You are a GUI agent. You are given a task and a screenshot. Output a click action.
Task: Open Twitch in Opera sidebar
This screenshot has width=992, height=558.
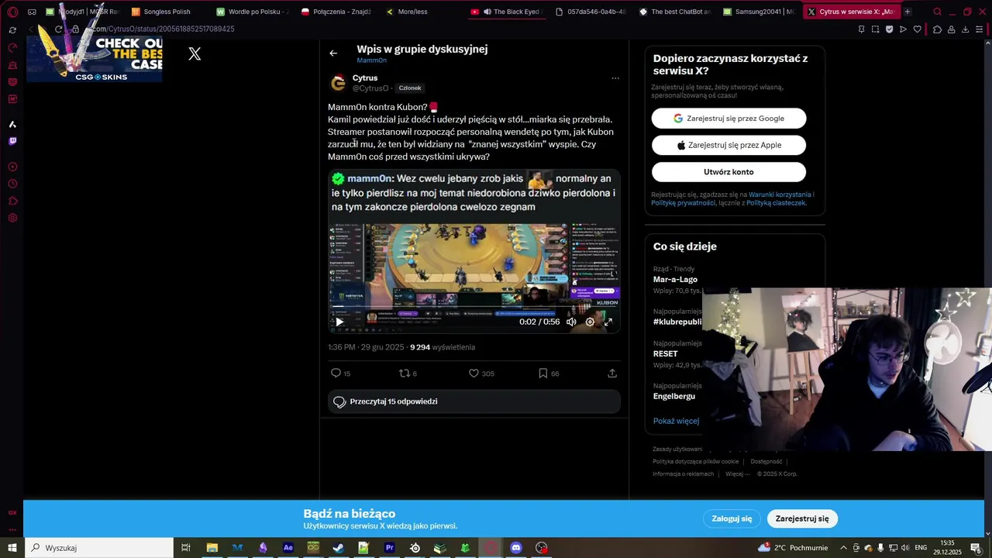click(x=12, y=141)
